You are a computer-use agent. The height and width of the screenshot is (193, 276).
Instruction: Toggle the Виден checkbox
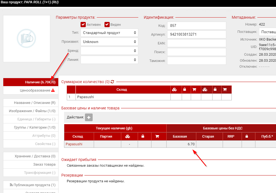coord(107,25)
